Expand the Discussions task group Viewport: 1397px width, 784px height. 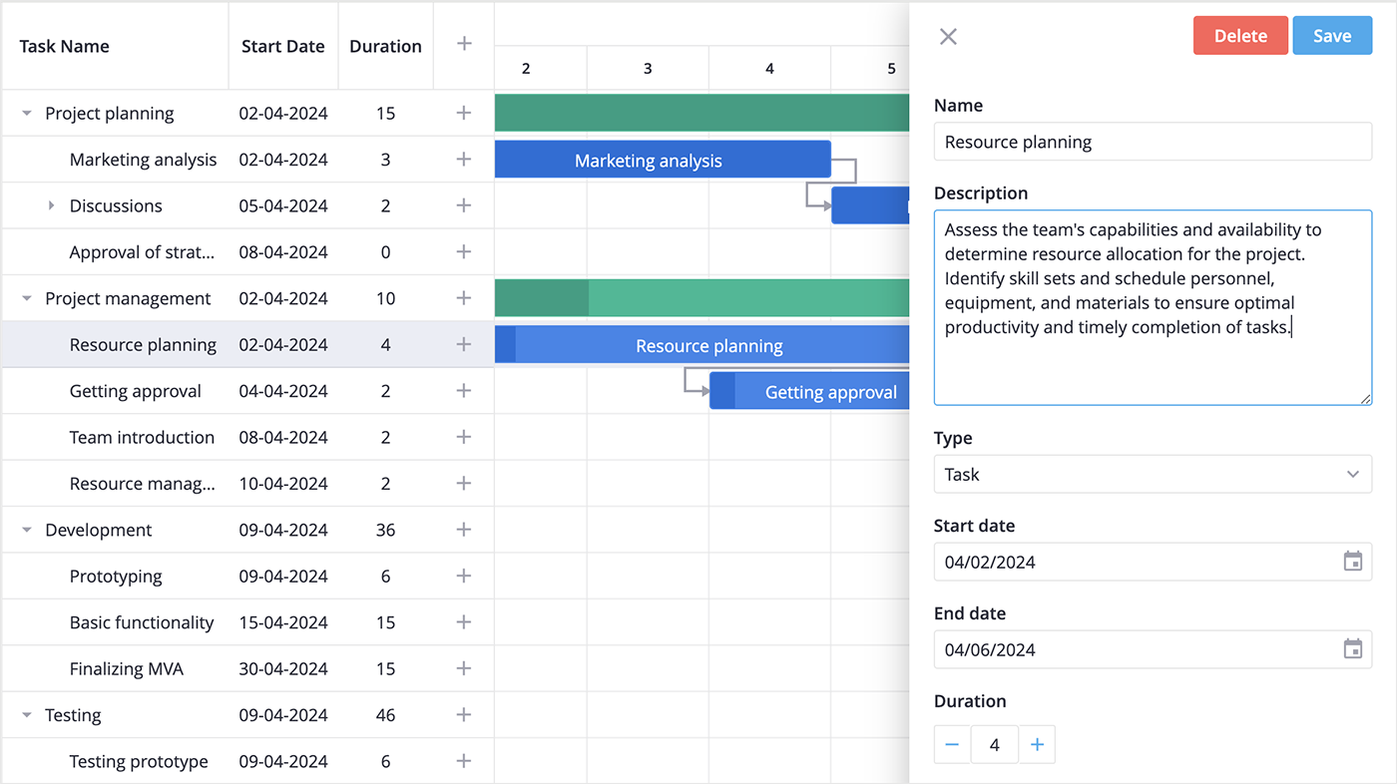click(52, 205)
